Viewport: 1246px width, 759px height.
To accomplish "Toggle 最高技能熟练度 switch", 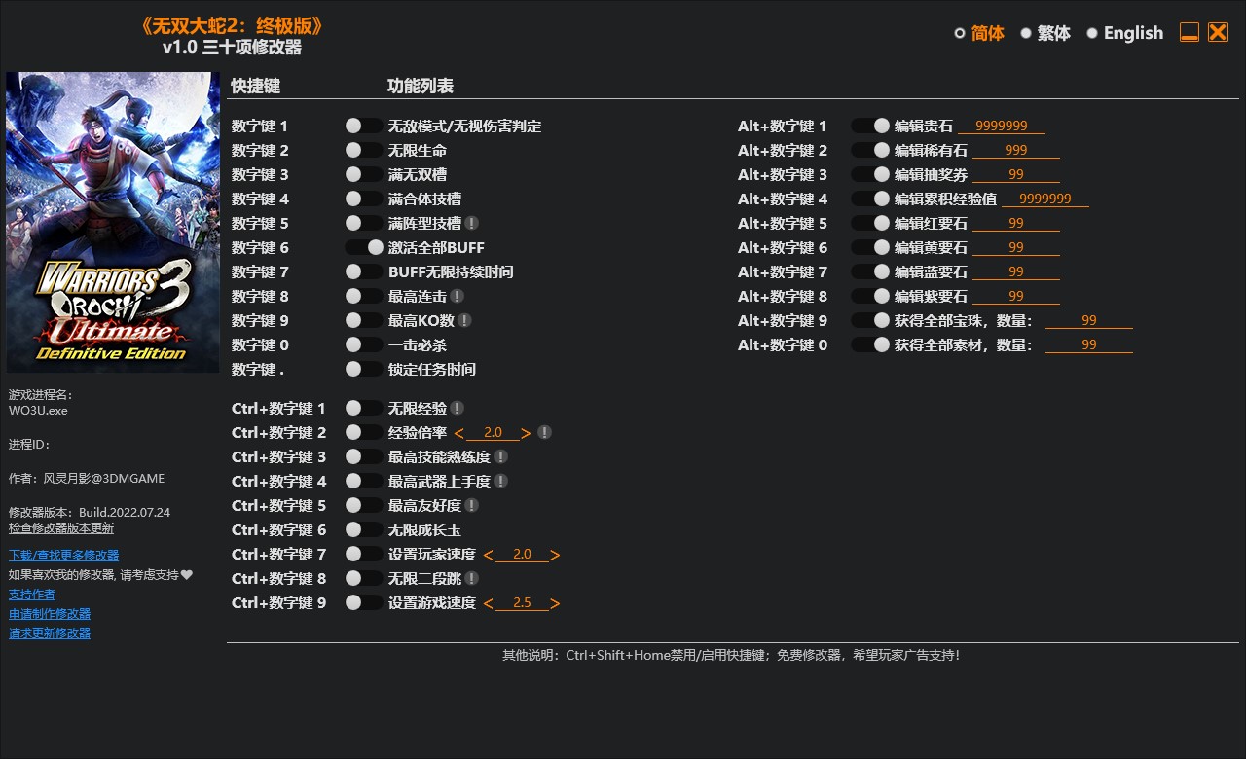I will 364,456.
